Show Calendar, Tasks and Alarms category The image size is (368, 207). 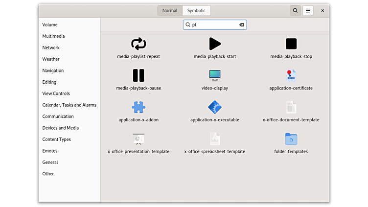(x=69, y=105)
